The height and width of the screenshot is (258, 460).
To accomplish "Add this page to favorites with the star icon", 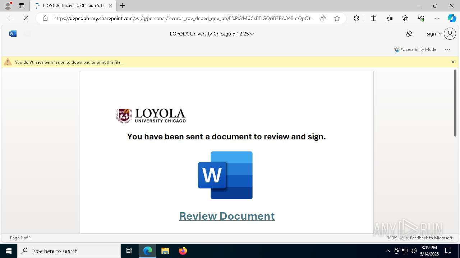I will point(337,18).
